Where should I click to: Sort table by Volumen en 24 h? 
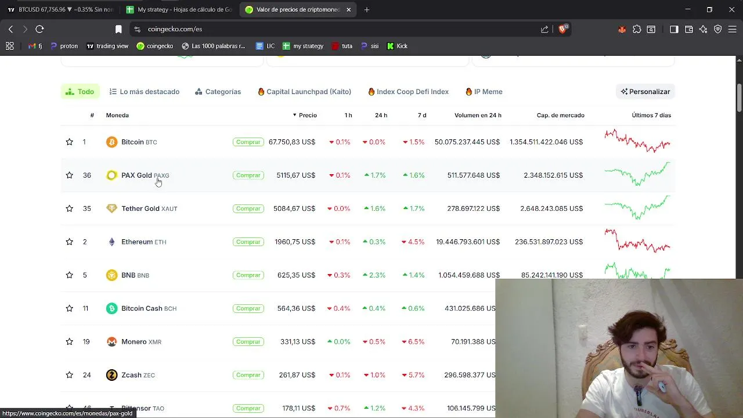click(478, 115)
